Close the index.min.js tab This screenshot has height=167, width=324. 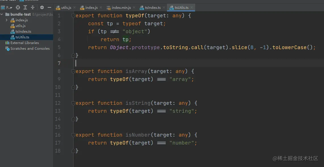coord(134,8)
